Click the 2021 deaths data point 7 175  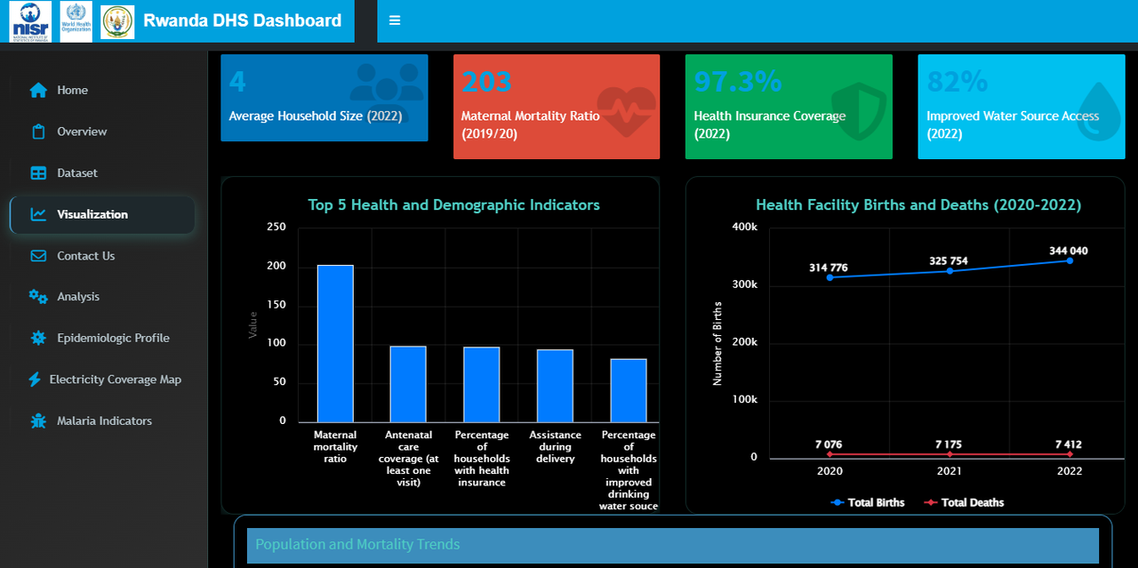950,454
